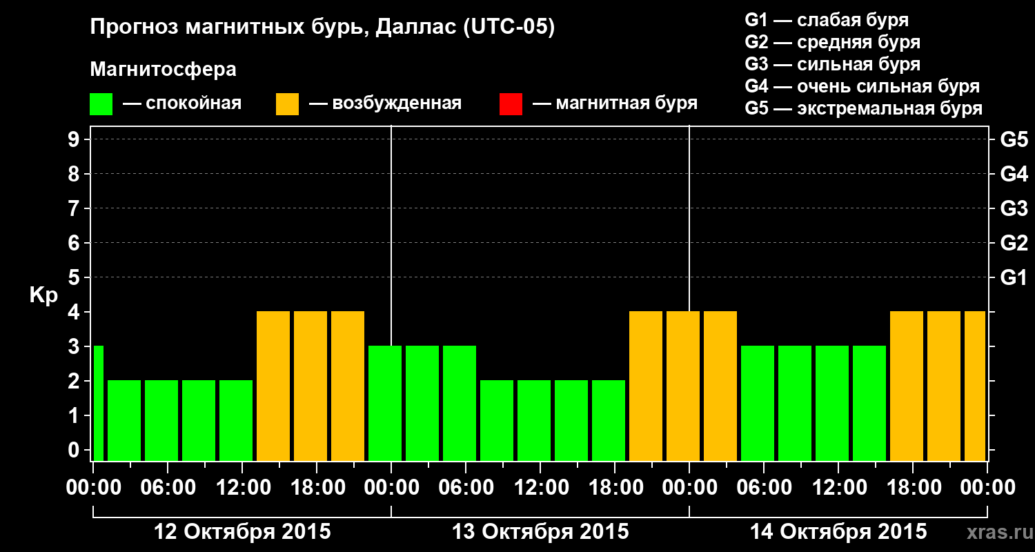Click the Kp axis value 2
Screen dimensions: 1035x552
pos(75,381)
